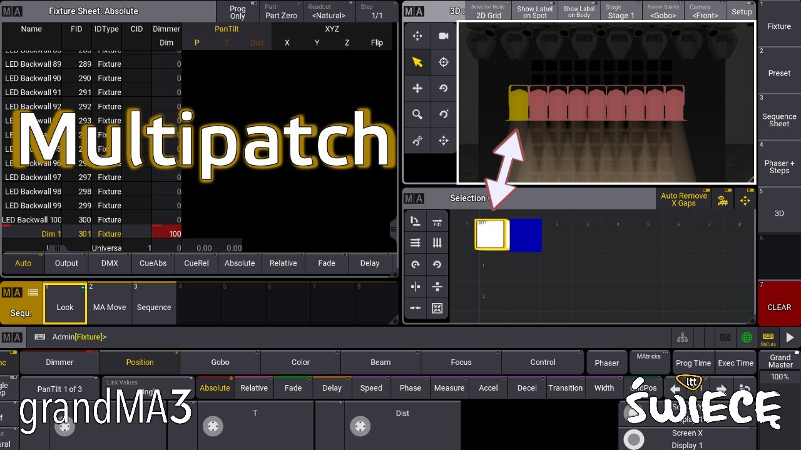Toggle Show Label on Spot
The height and width of the screenshot is (450, 801).
(535, 12)
